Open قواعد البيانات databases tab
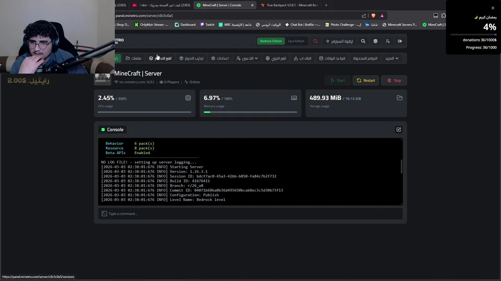Screen dimensions: 501x281 pyautogui.click(x=332, y=58)
